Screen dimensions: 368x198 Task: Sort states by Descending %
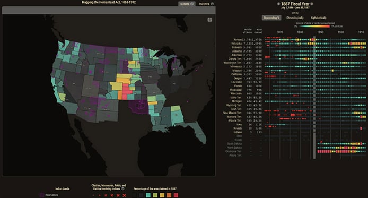[271, 18]
